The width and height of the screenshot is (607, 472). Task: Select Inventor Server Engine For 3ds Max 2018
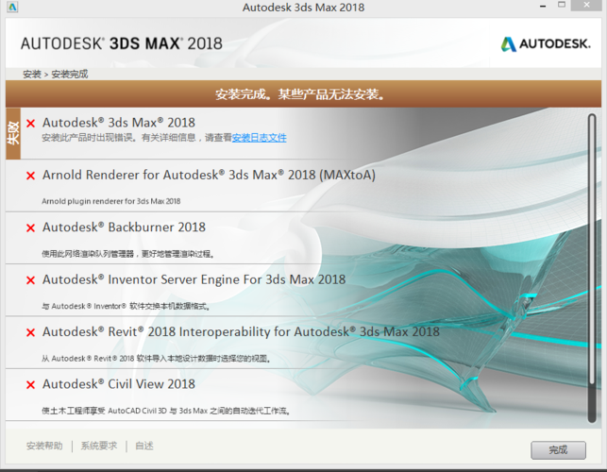tap(194, 279)
